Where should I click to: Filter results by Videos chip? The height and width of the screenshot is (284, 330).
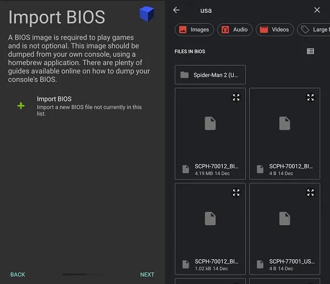[274, 30]
